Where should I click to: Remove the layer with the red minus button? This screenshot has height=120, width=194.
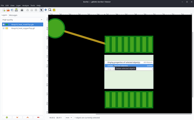[38, 117]
